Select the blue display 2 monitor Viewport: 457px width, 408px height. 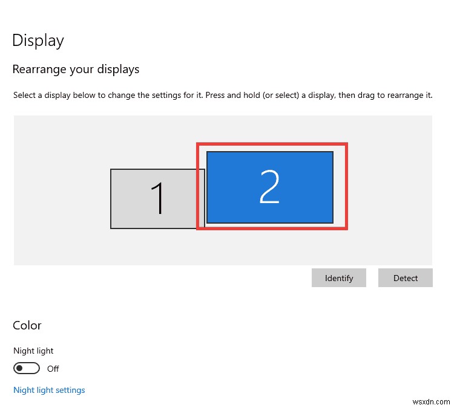click(269, 187)
